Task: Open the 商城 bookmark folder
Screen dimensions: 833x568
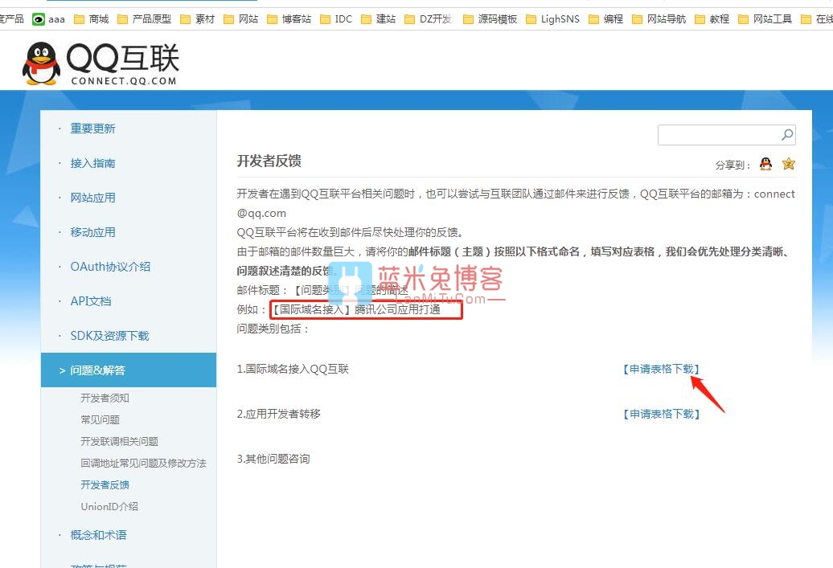Action: [92, 19]
